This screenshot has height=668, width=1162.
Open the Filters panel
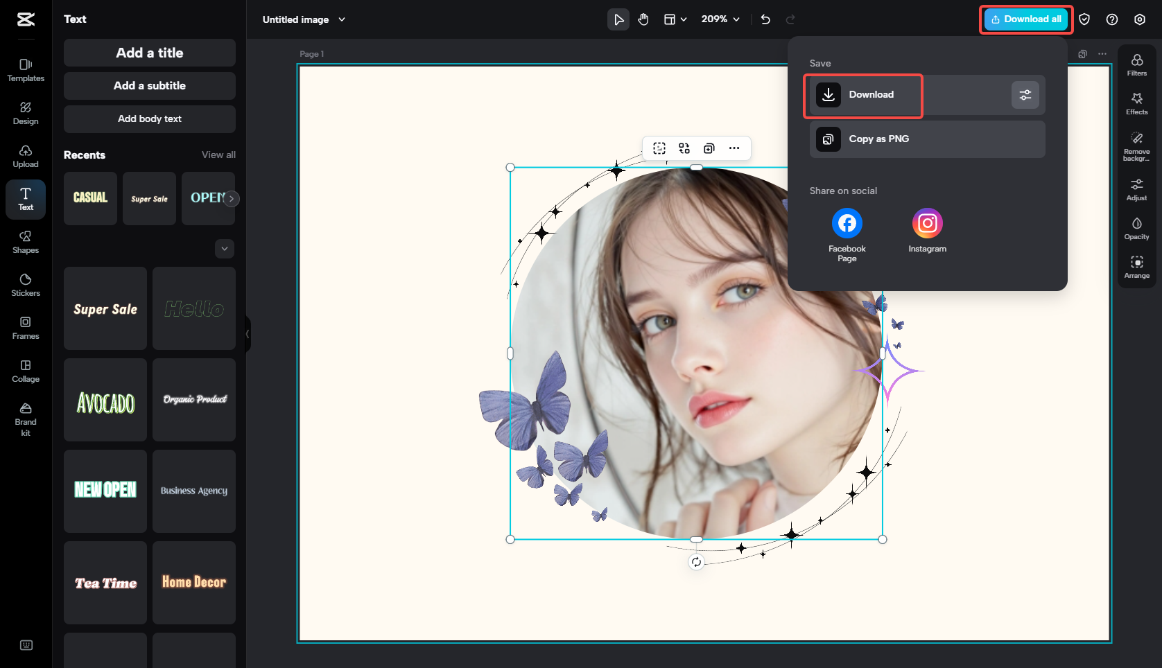coord(1136,64)
